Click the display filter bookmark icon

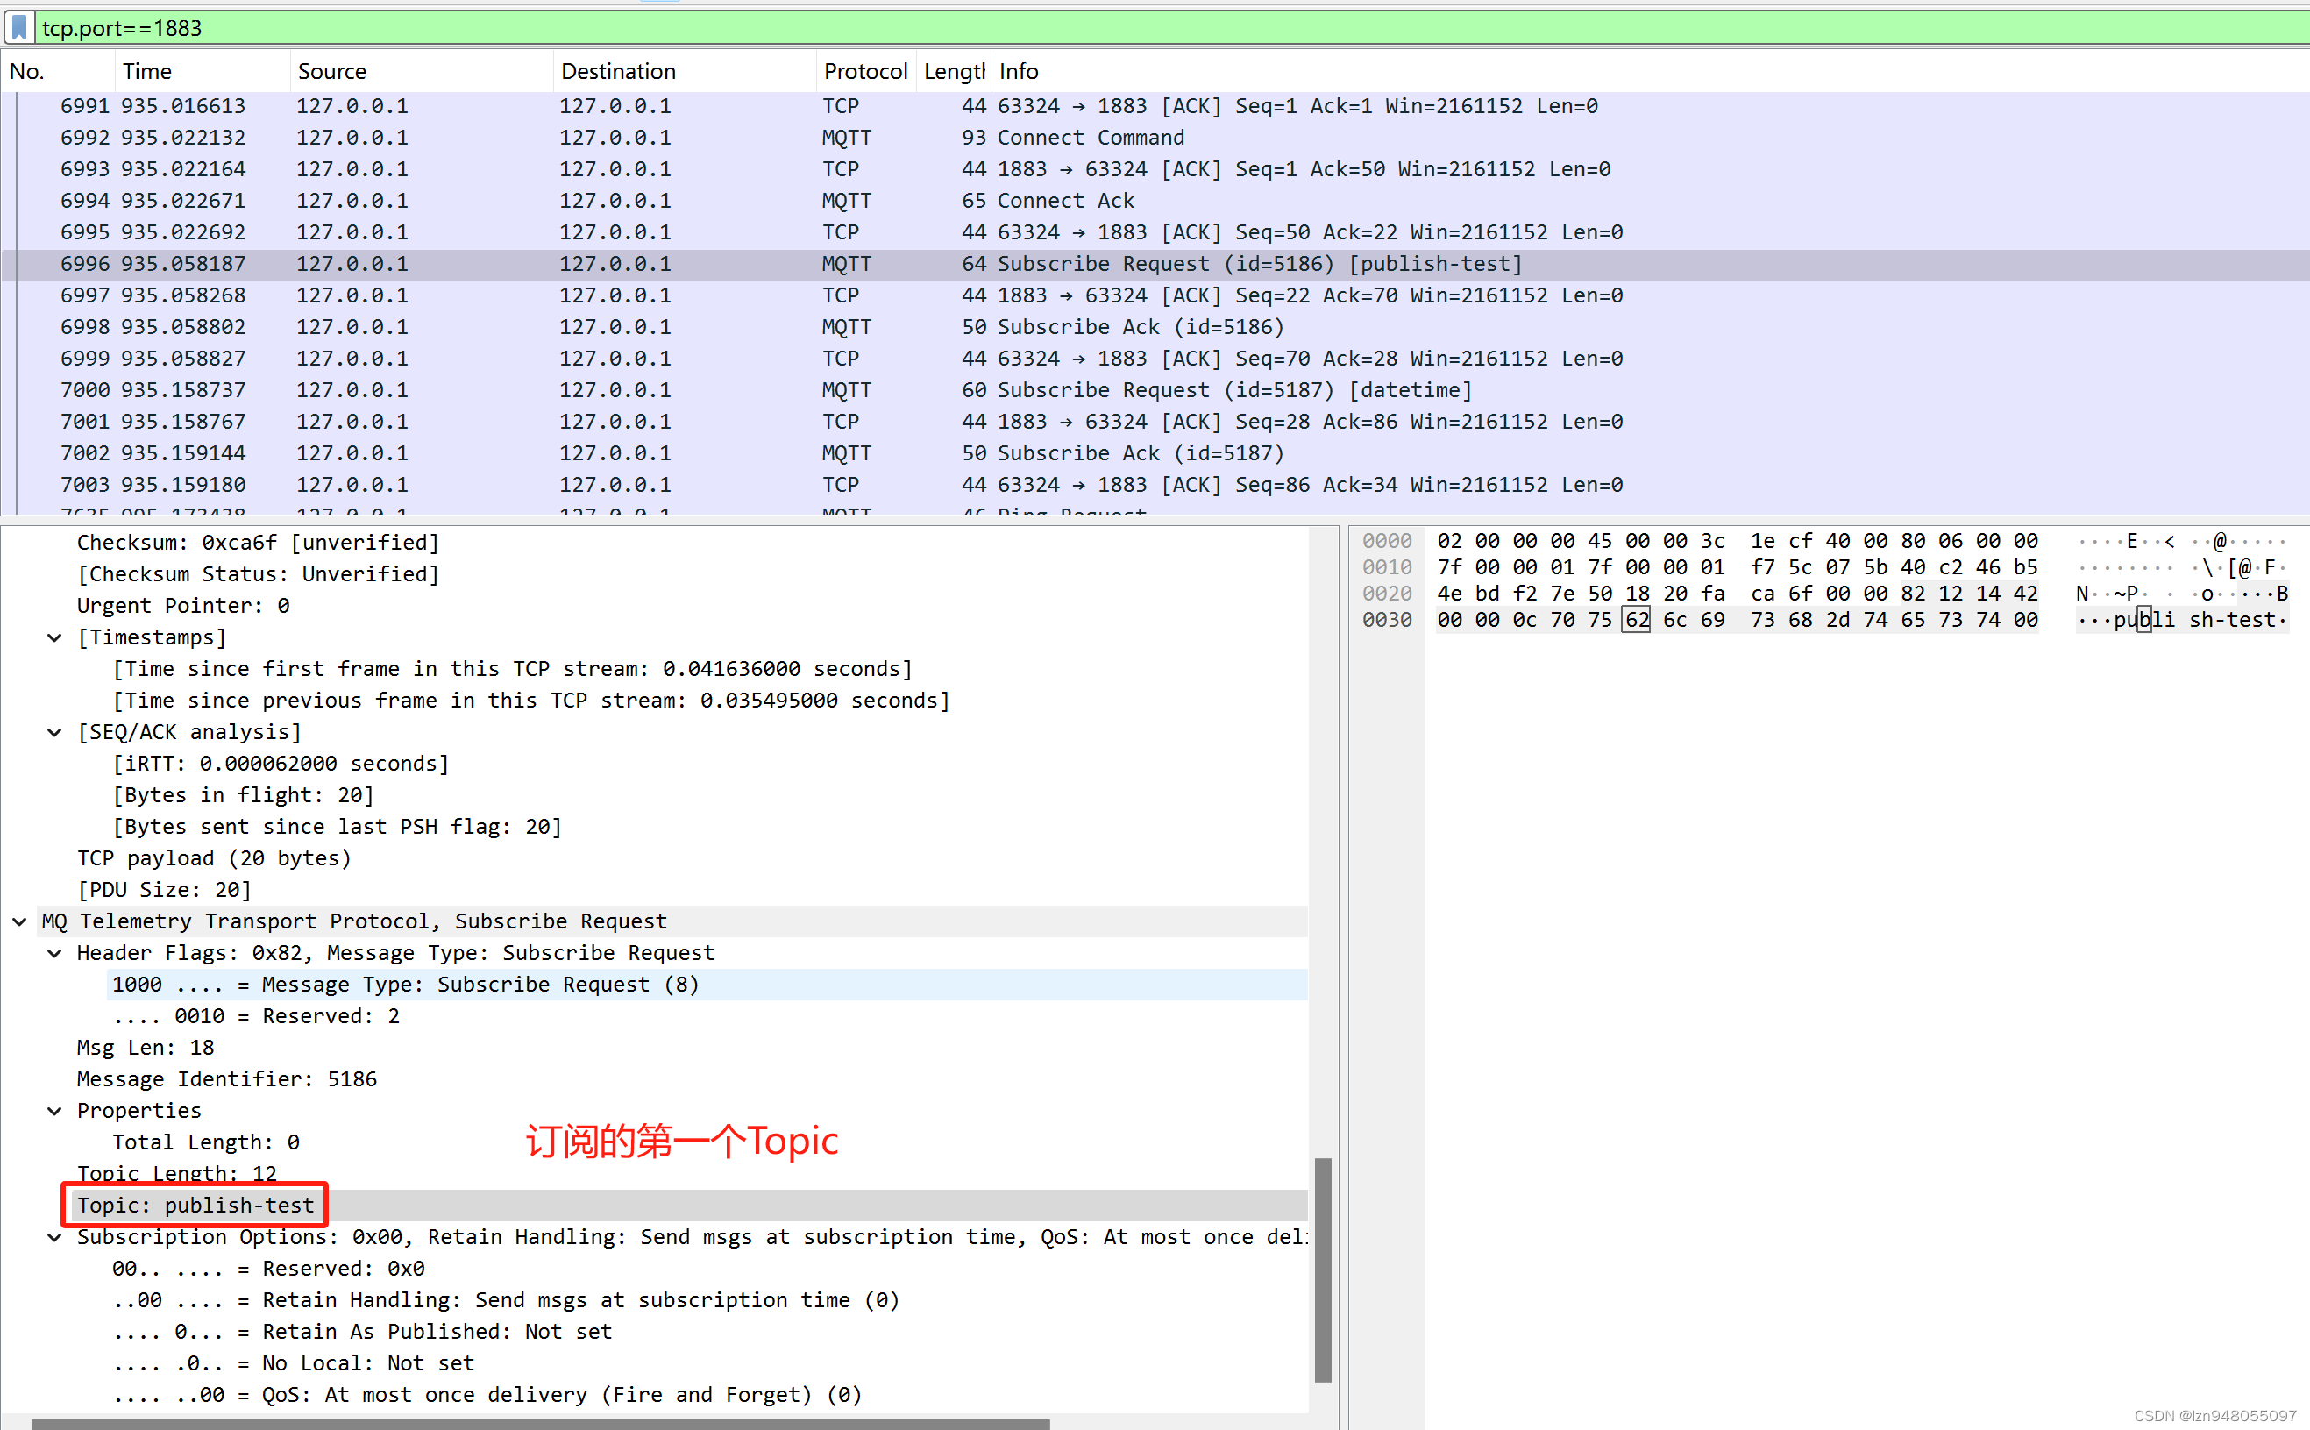tap(19, 27)
